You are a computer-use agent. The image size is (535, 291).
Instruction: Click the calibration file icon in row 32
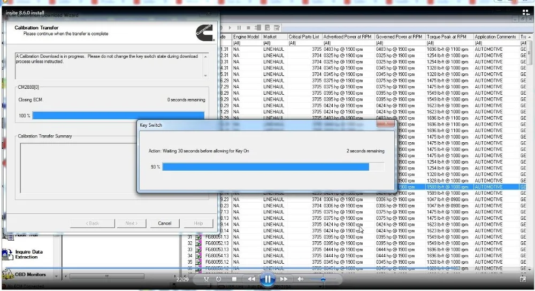click(x=198, y=243)
